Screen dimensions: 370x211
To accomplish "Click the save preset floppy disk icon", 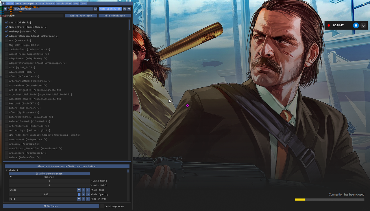I will [125, 9].
